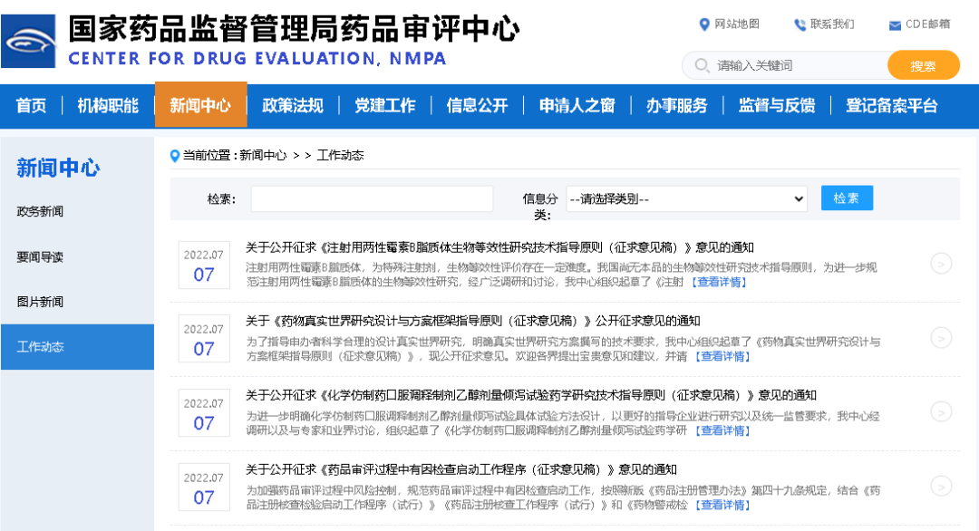Open 联系我们 link
The height and width of the screenshot is (531, 979).
coord(832,24)
